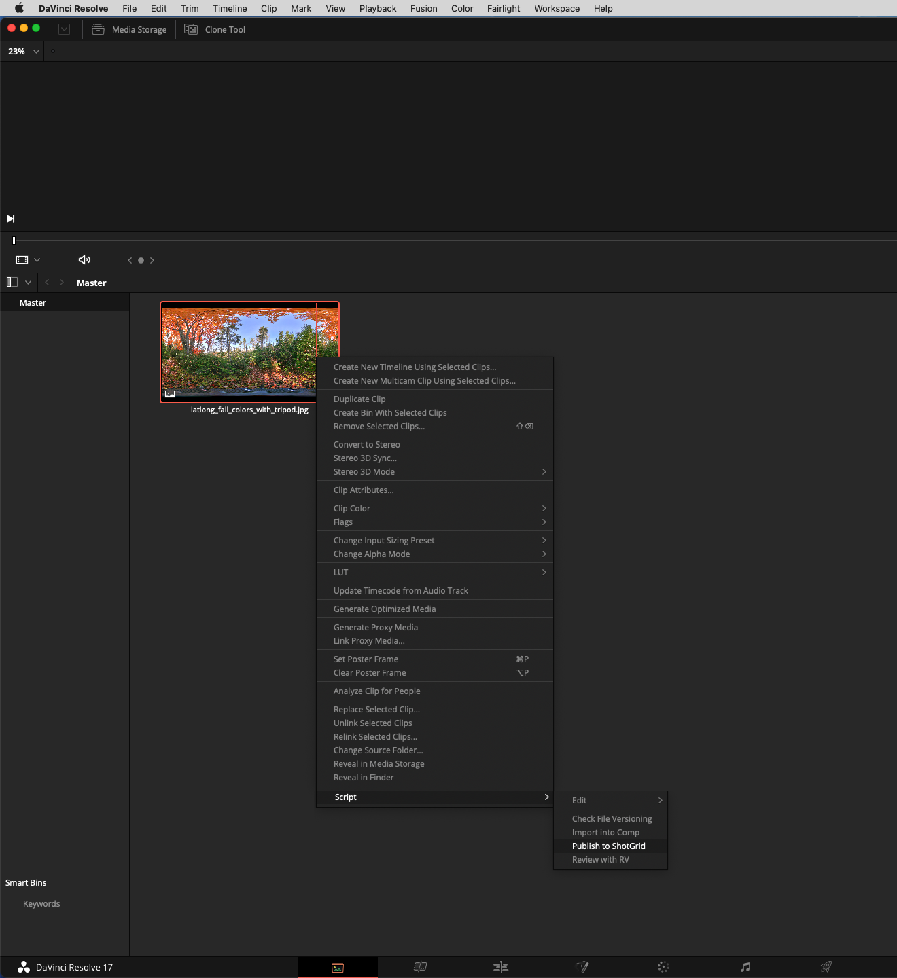Choose Analyze Clip for People
Image resolution: width=897 pixels, height=978 pixels.
[x=435, y=691]
